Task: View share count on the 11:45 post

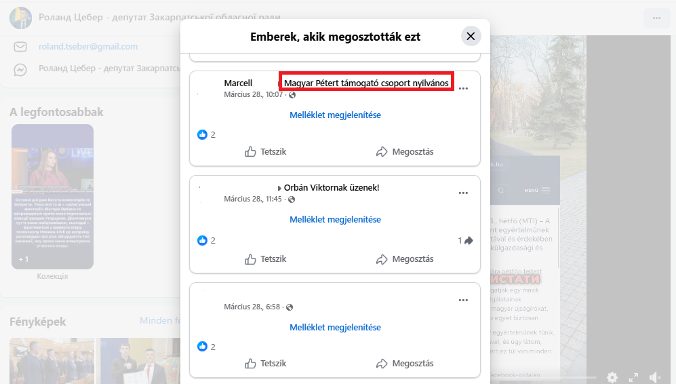Action: (465, 240)
